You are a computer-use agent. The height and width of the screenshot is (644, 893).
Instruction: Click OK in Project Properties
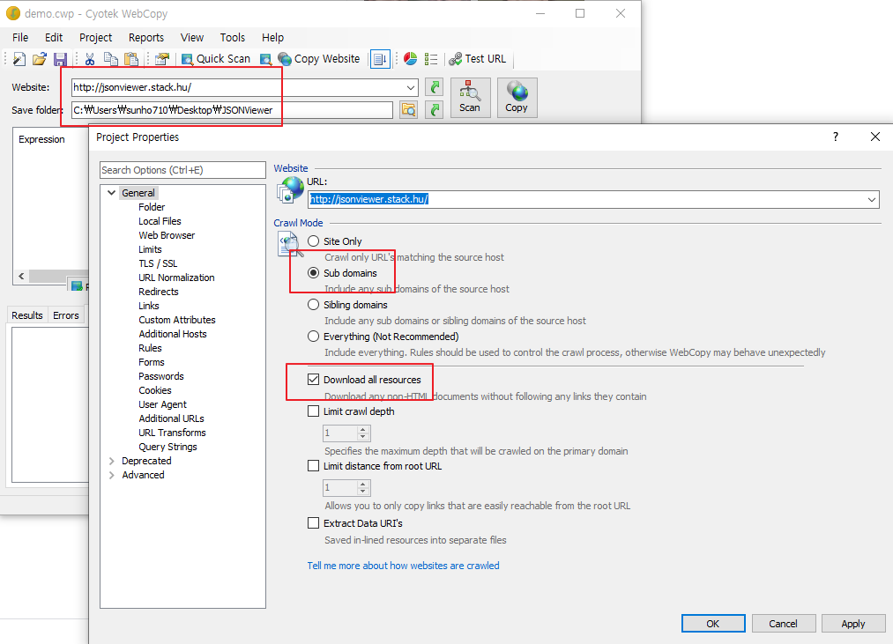click(x=713, y=624)
